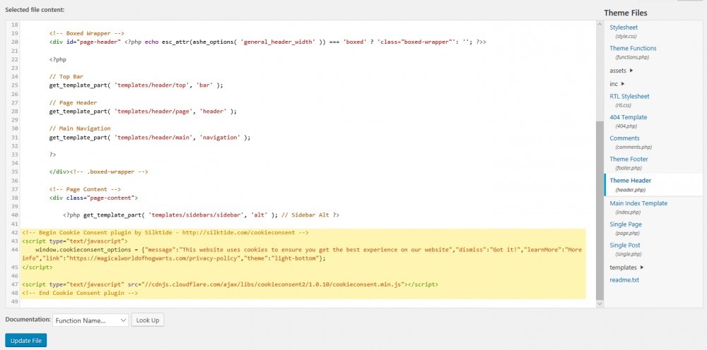Click the code editor vertical scrollbar thumb

[x=600, y=210]
